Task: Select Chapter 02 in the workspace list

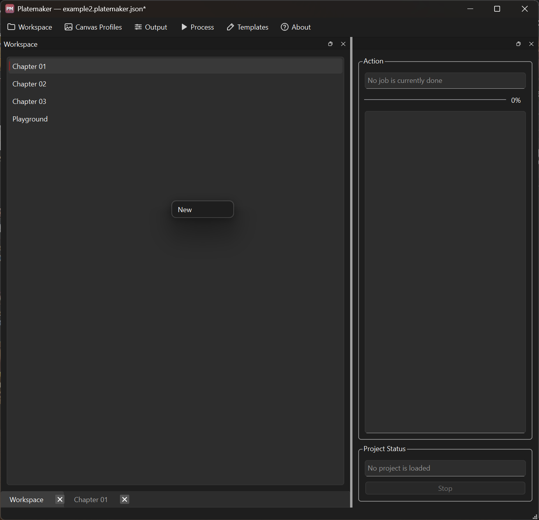Action: click(175, 84)
